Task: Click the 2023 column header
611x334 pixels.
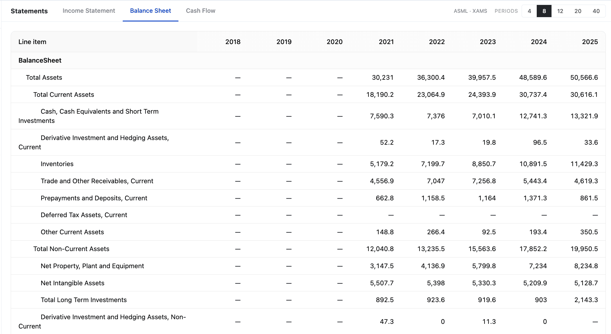Action: tap(488, 42)
